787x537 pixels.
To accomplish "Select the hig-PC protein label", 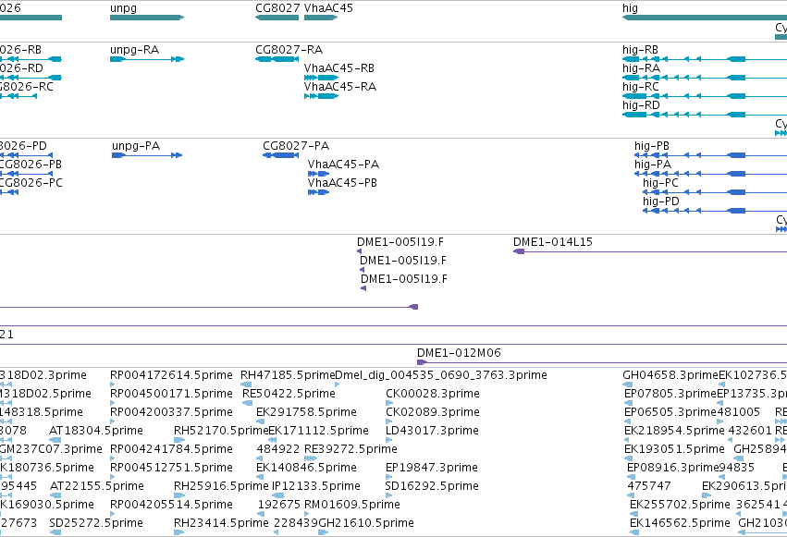I will pyautogui.click(x=660, y=183).
